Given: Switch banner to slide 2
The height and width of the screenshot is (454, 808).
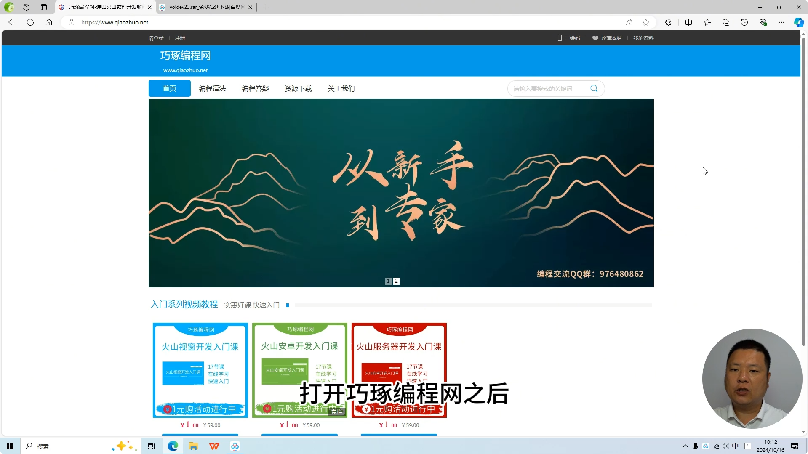Looking at the screenshot, I should (x=396, y=281).
